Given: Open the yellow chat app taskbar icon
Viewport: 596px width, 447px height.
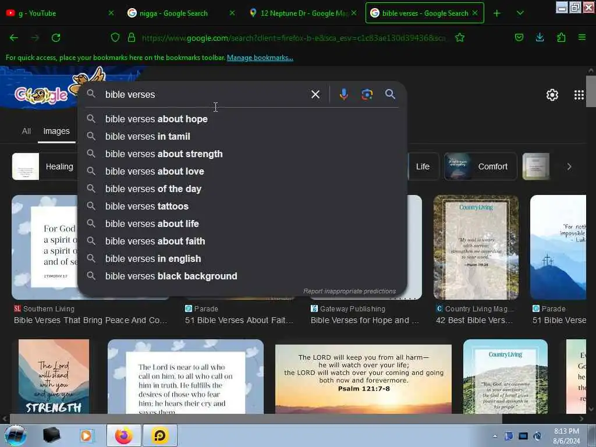Looking at the screenshot, I should coord(160,435).
